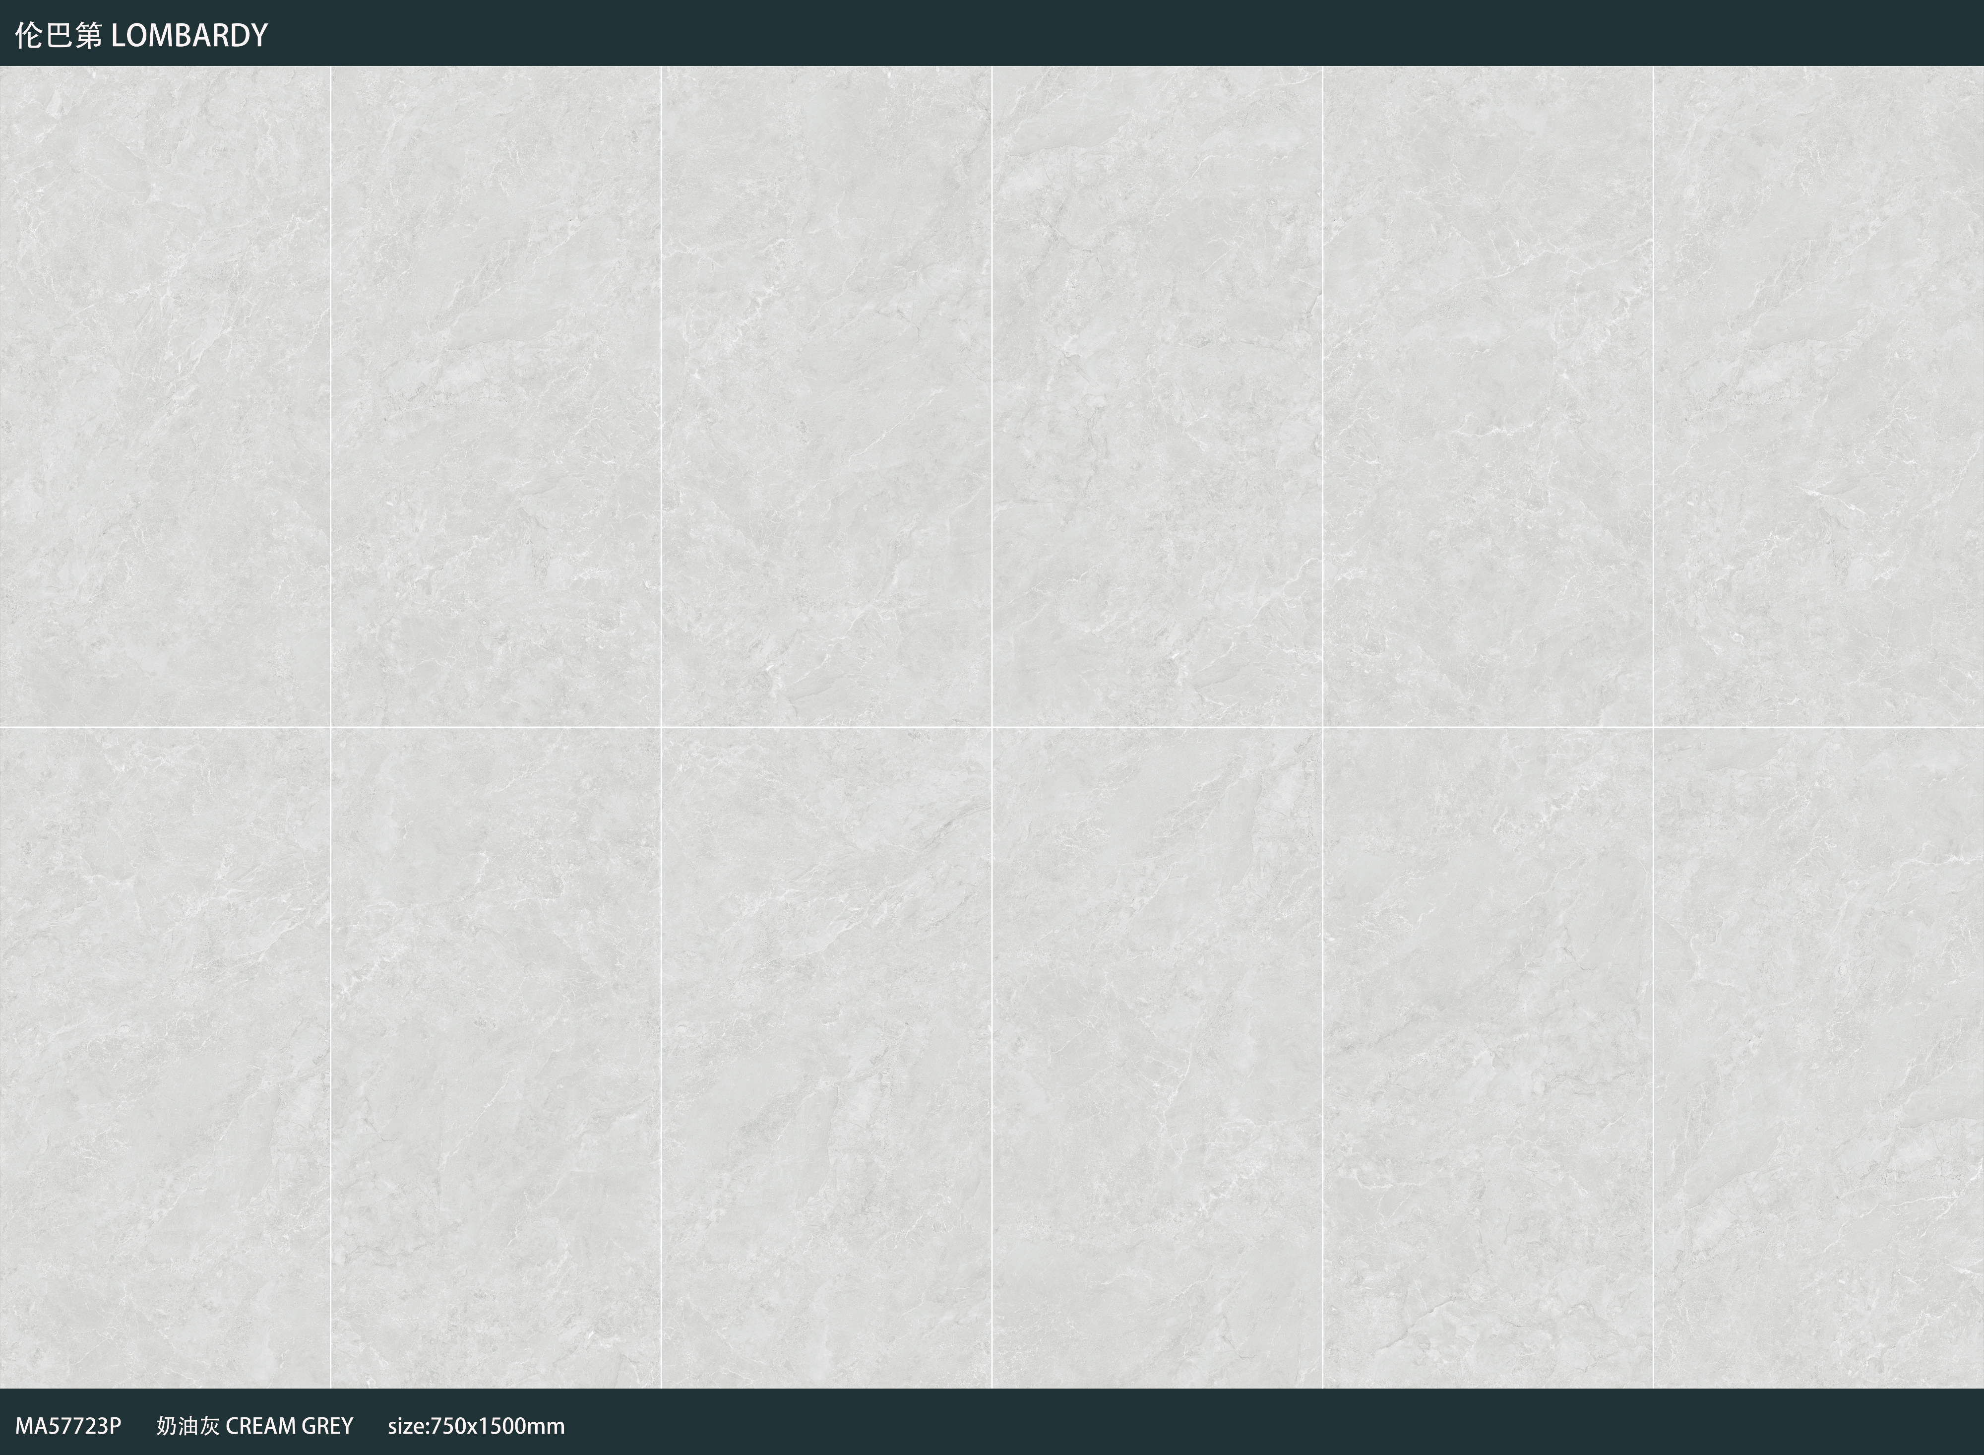This screenshot has width=1984, height=1455.
Task: Select the fifth tile in bottom row
Action: tap(1488, 1059)
